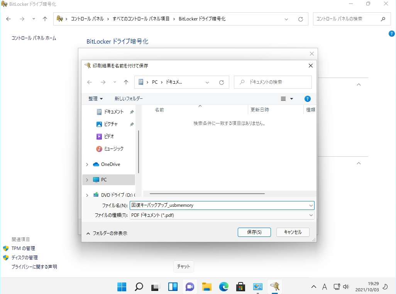Viewport: 396px width, 294px height.
Task: Close the 印刷結果を名前を付けて保存 dialog
Action: click(311, 66)
